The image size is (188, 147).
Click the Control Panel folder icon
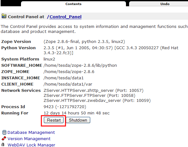click(4, 16)
